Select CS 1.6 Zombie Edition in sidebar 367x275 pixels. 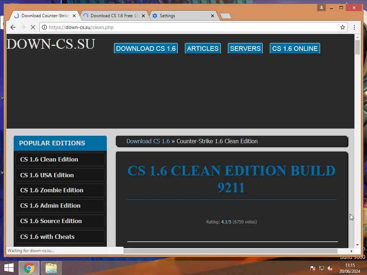point(60,190)
